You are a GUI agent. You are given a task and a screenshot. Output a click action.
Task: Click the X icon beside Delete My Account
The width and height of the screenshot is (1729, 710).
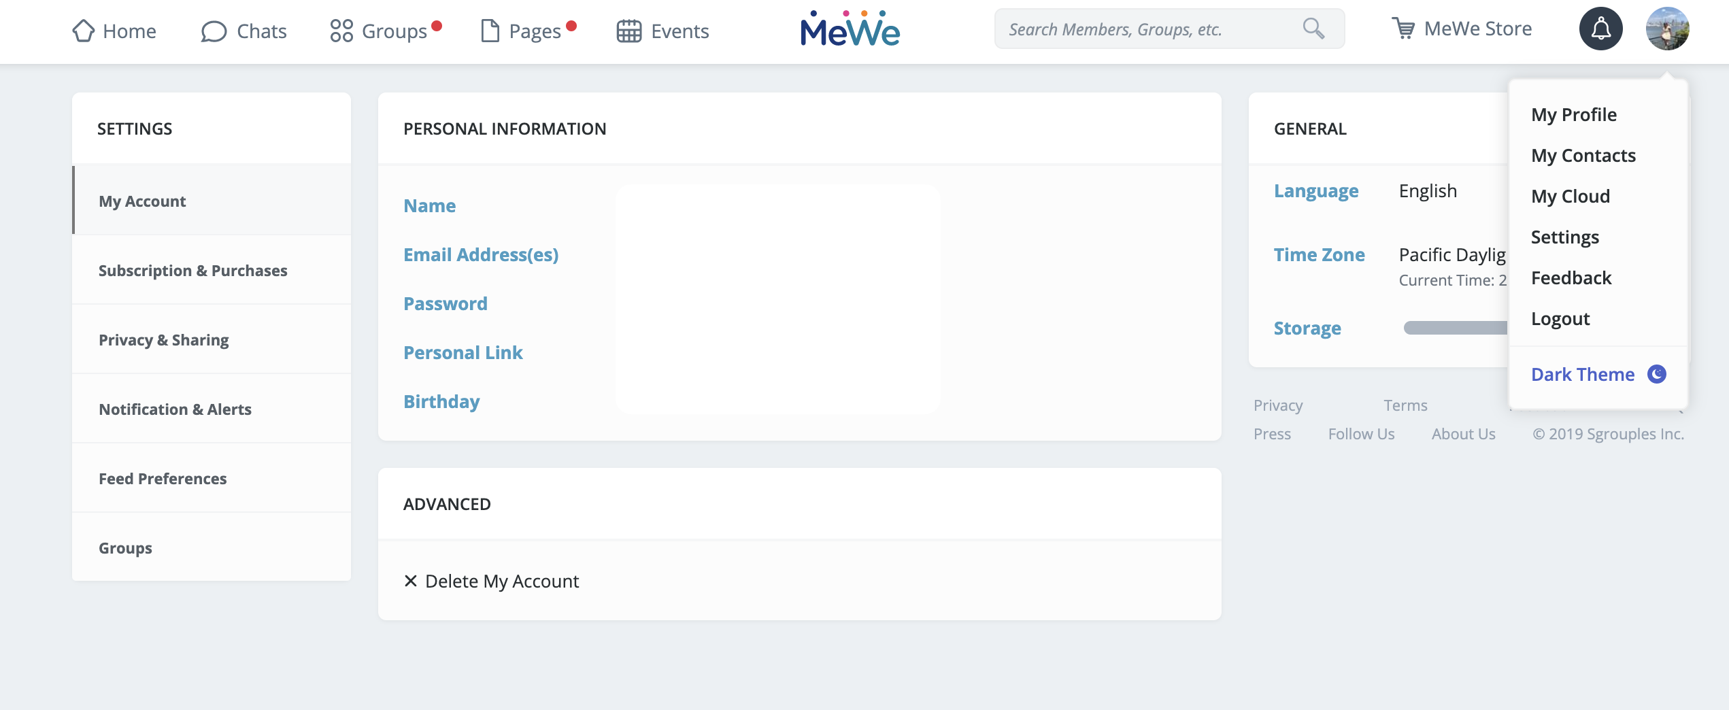[411, 581]
